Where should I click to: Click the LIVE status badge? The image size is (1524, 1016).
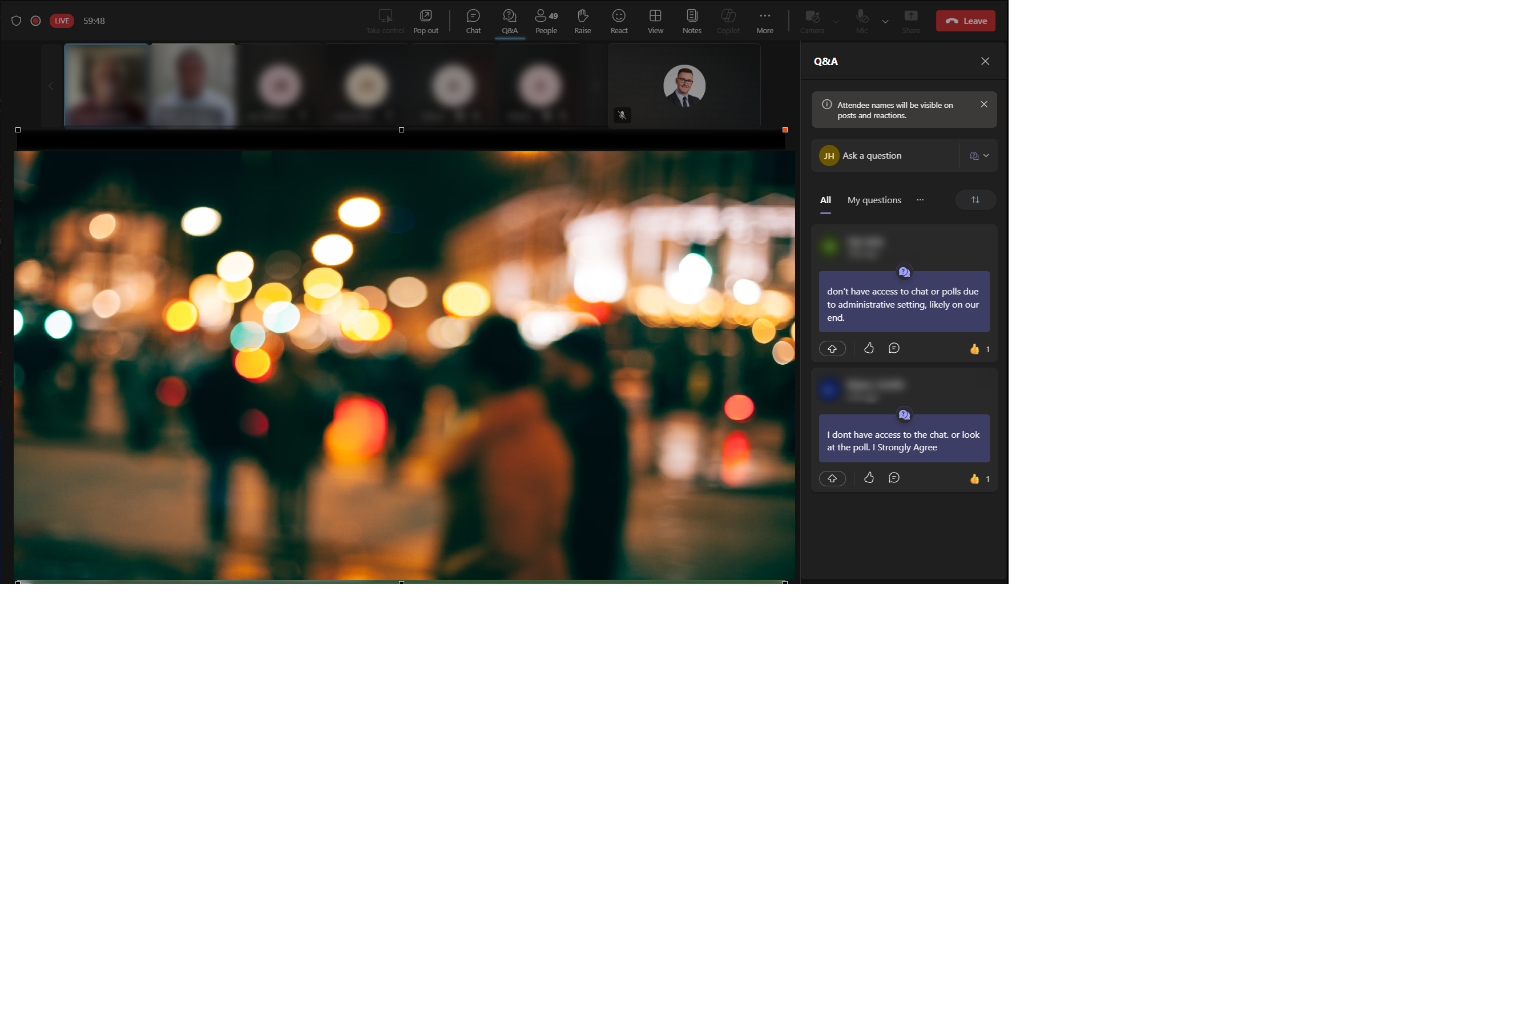(x=62, y=21)
